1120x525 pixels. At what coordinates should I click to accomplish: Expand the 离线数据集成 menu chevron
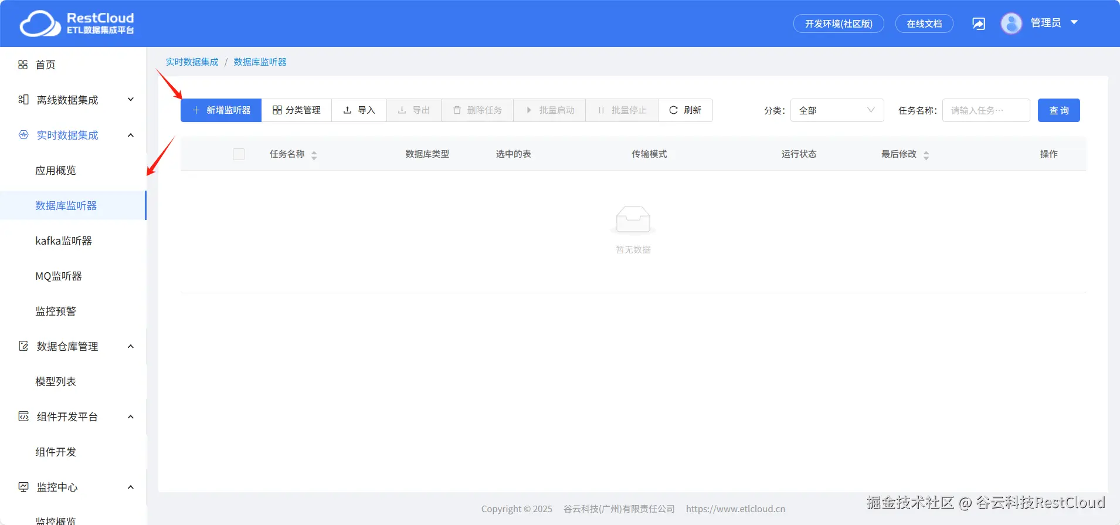(x=131, y=100)
